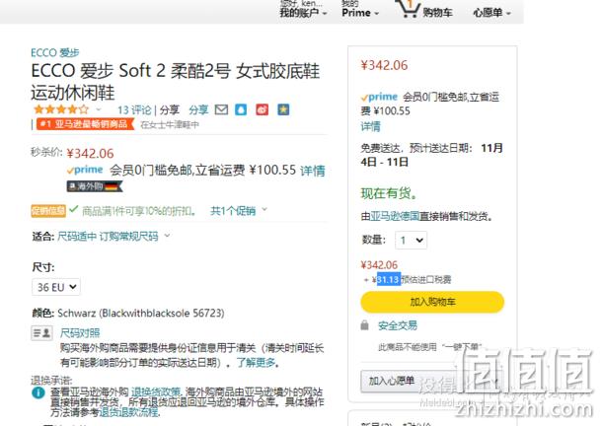Open the Prime dropdown menu
The image size is (602, 426).
[360, 12]
